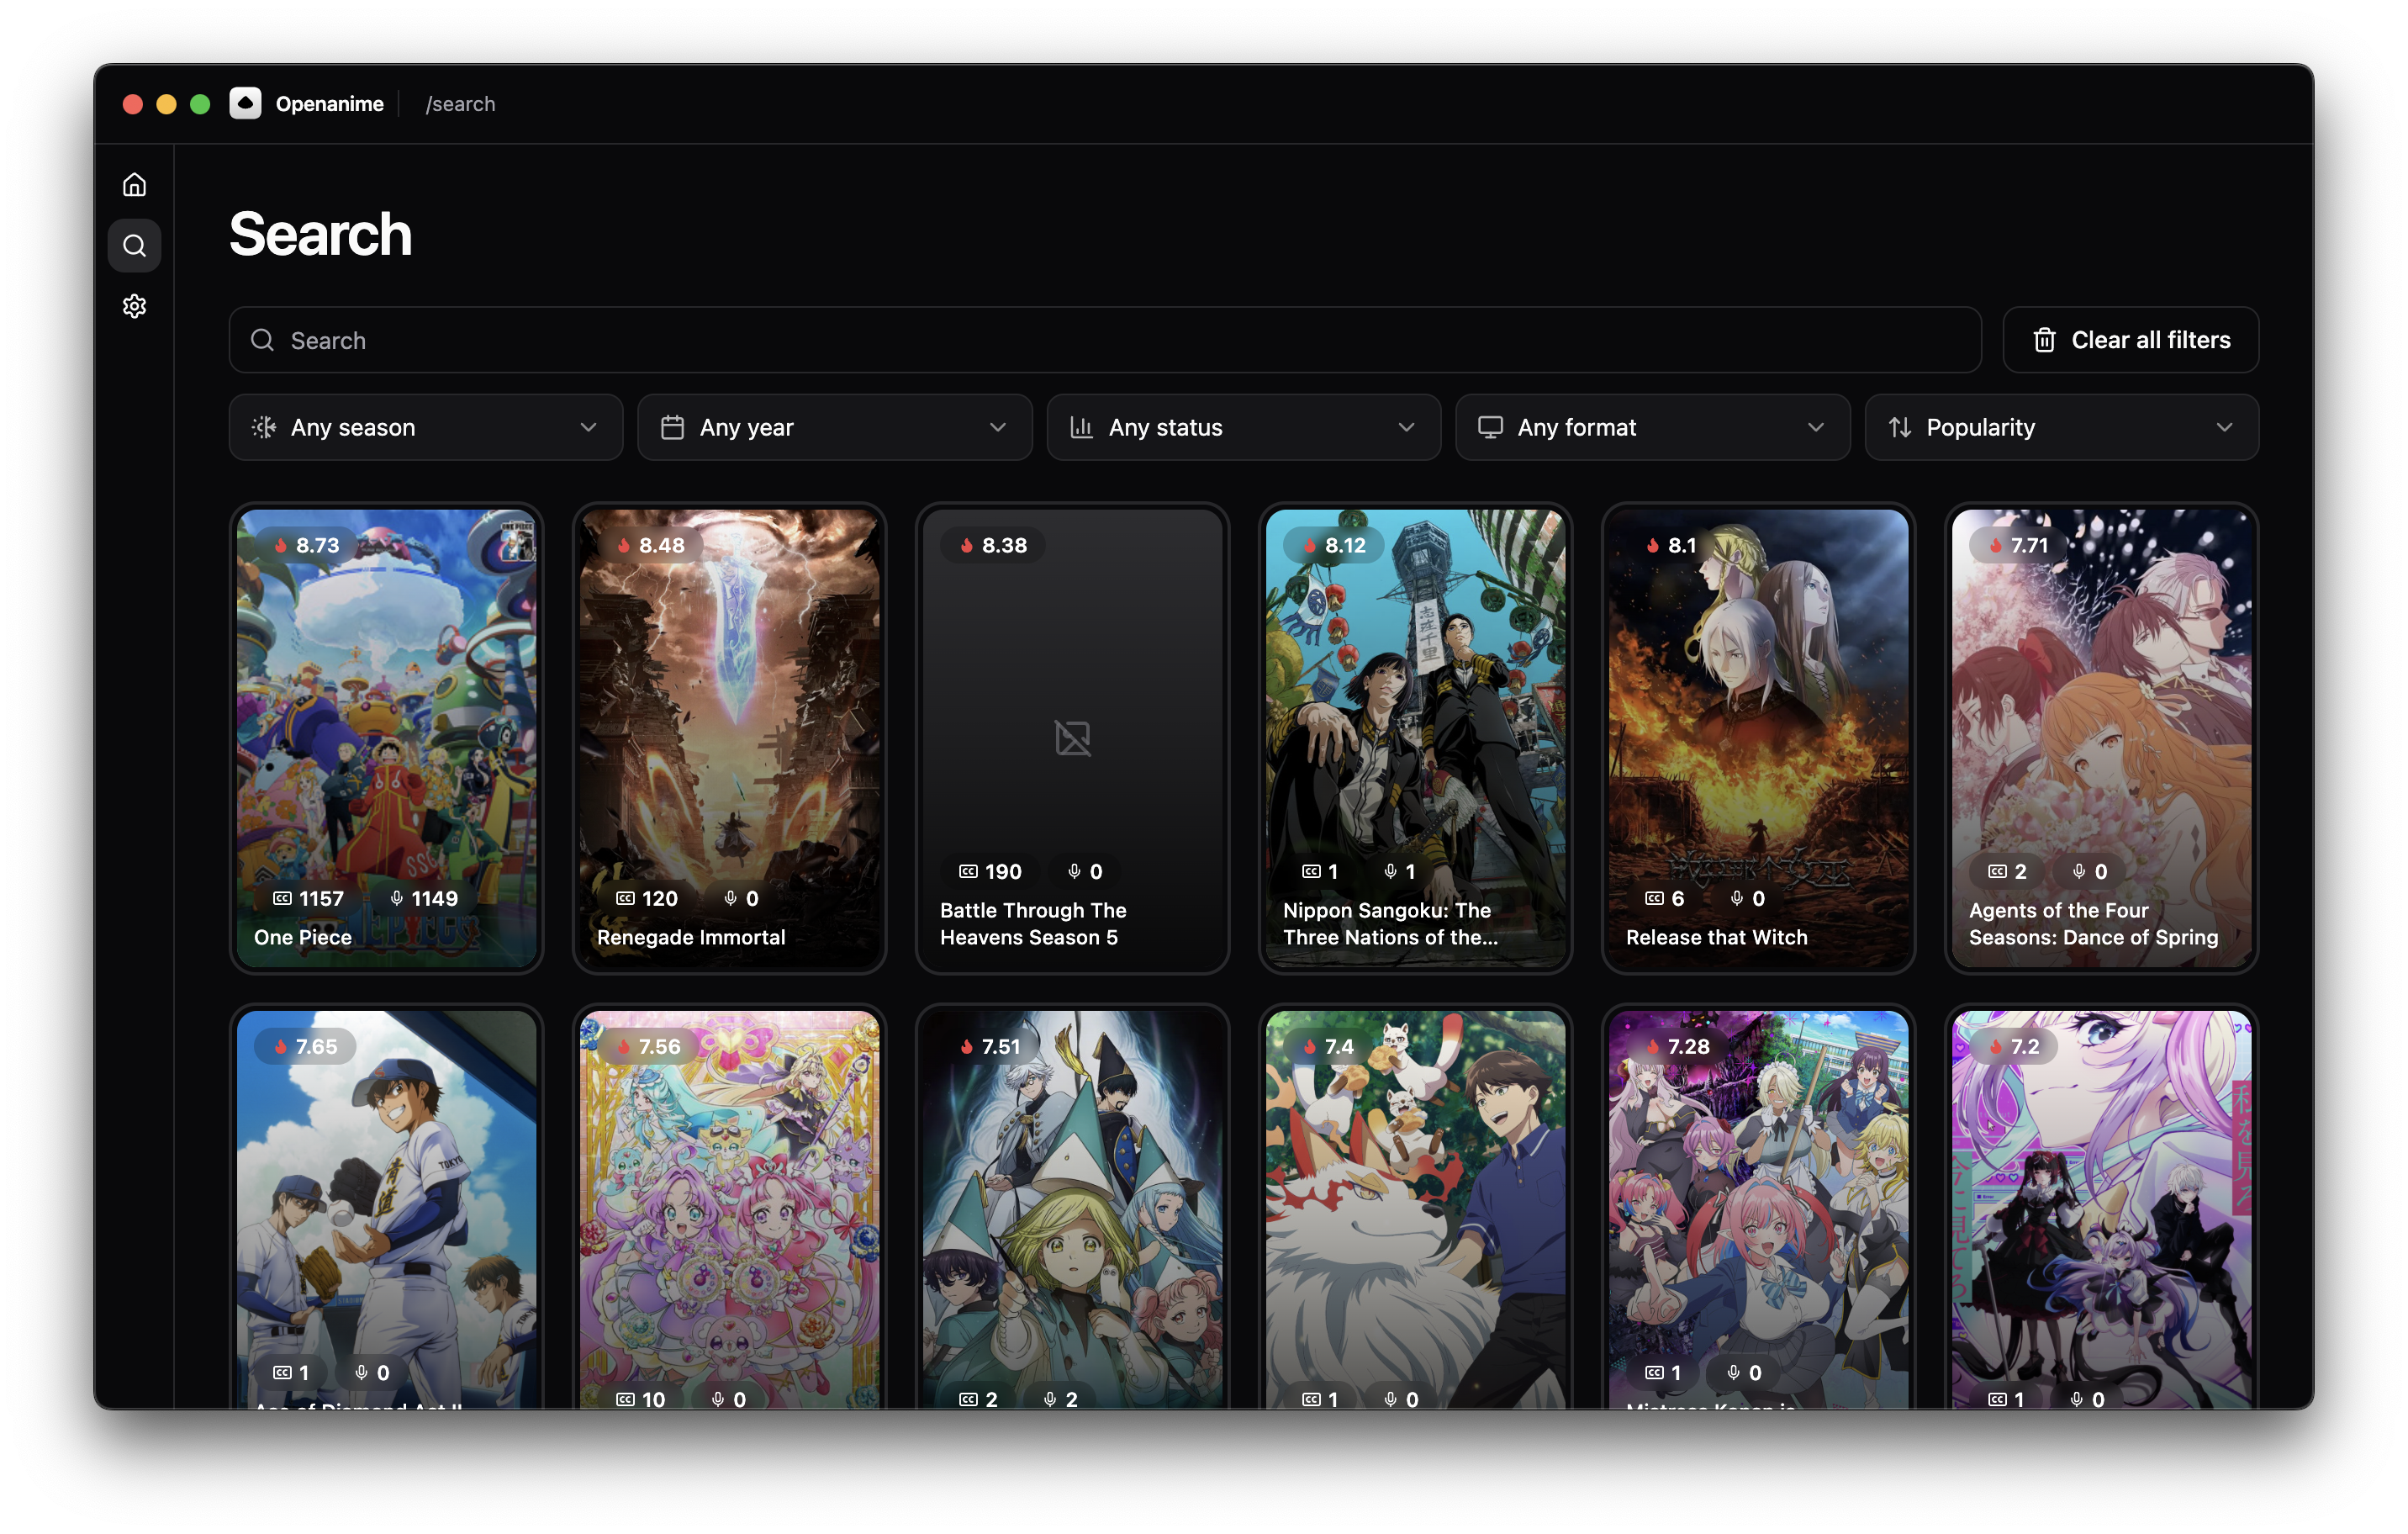The width and height of the screenshot is (2408, 1534).
Task: Click One Piece dub count 1149
Action: click(424, 898)
